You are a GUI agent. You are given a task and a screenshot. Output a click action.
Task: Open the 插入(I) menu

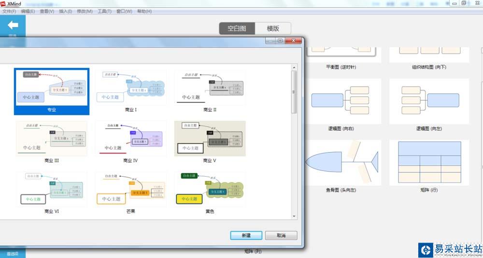pos(65,12)
